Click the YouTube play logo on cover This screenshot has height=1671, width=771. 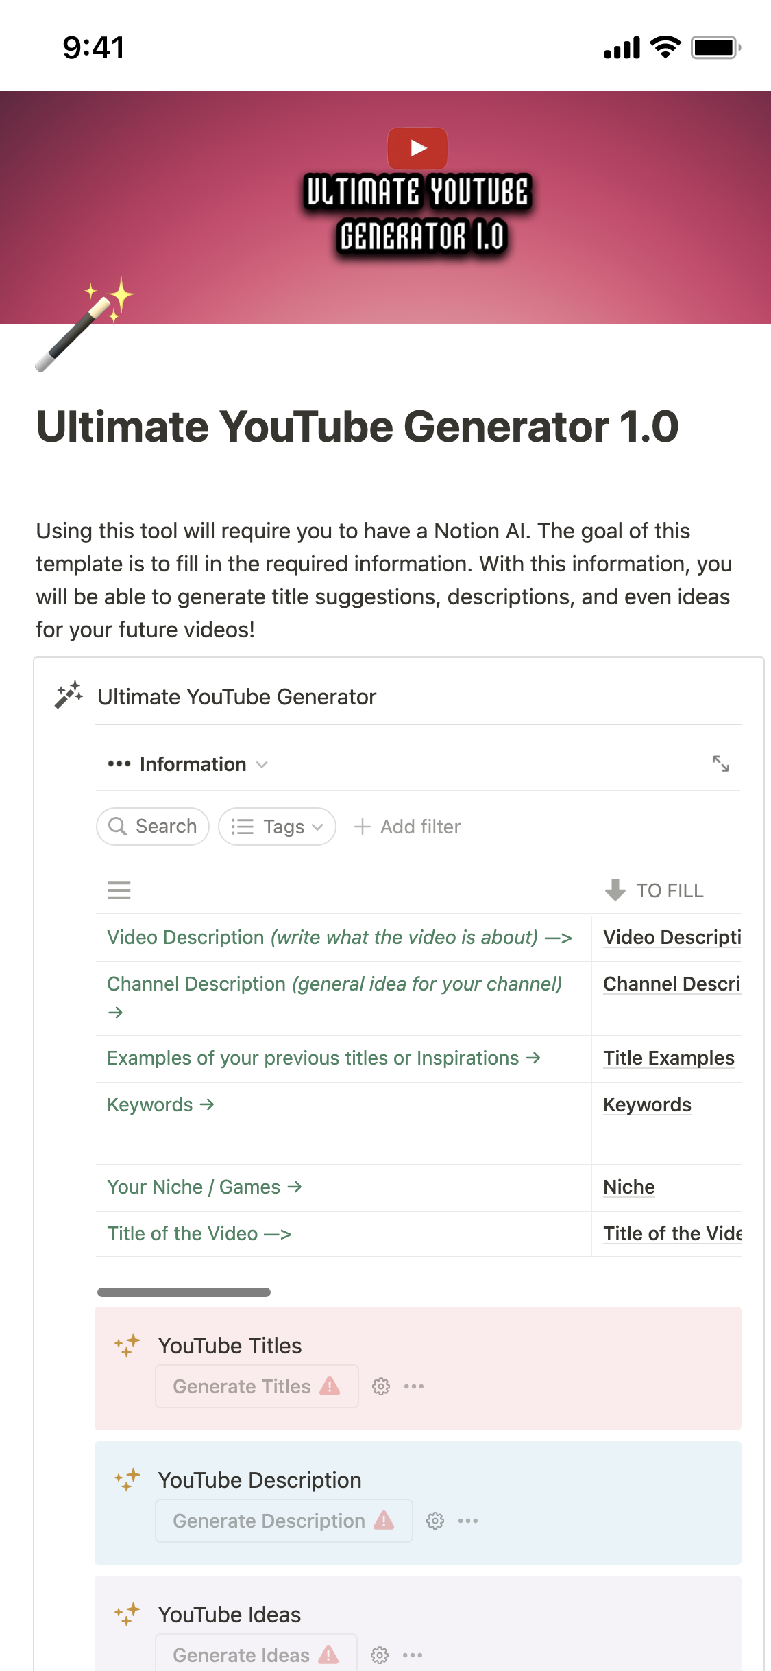point(417,147)
